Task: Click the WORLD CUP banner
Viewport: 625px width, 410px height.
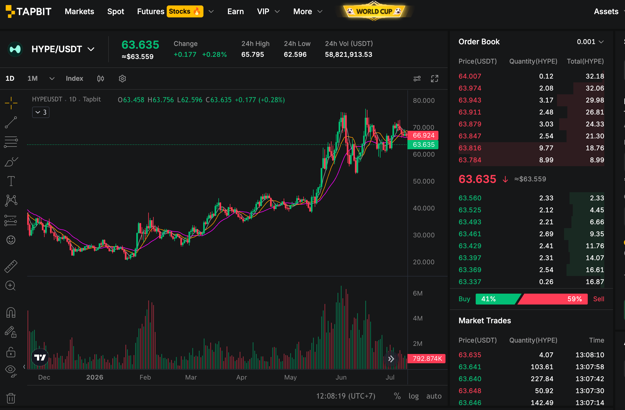Action: tap(374, 11)
